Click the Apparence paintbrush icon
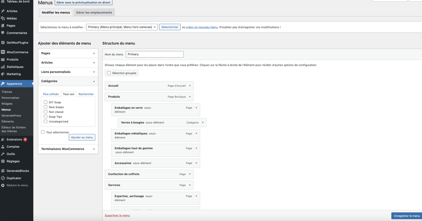This screenshot has height=221, width=422. pos(3,84)
